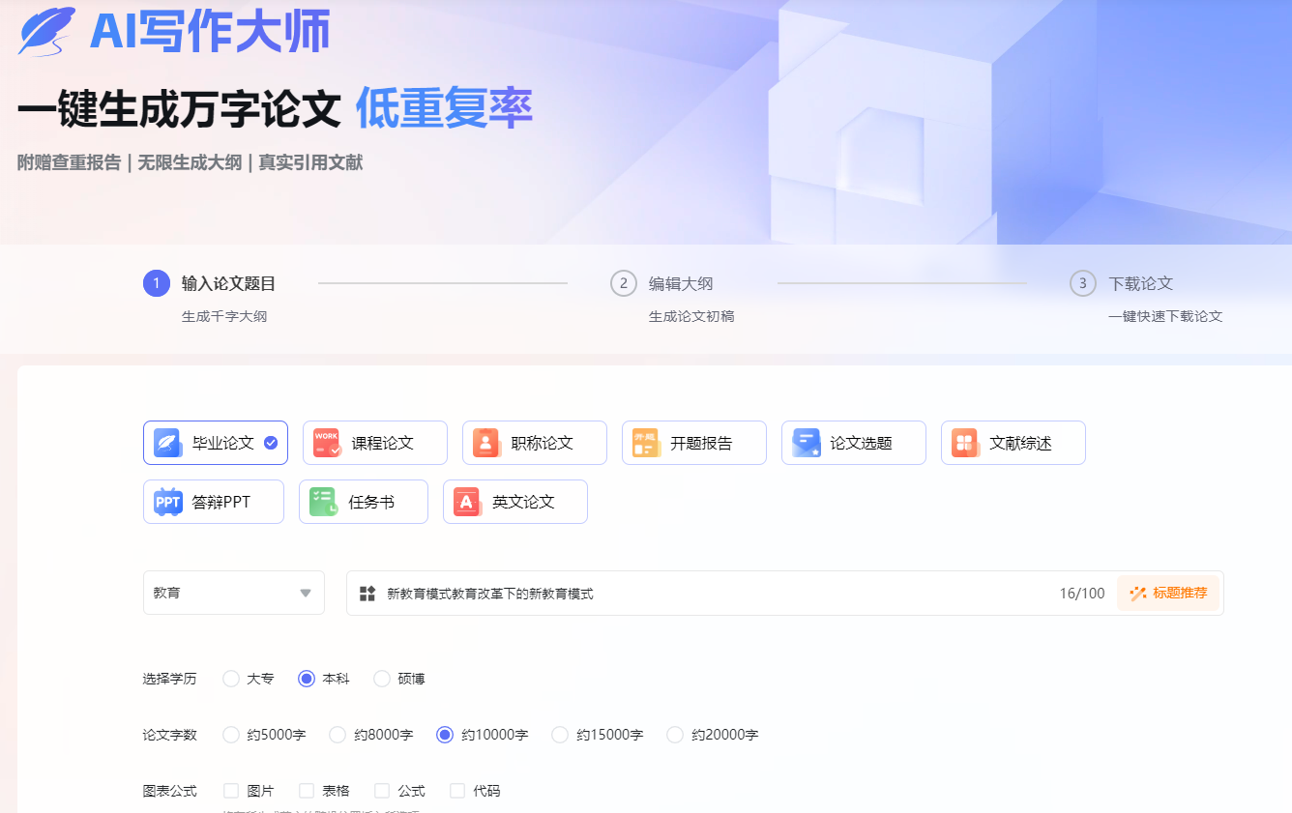The image size is (1292, 813).
Task: Click the 论文字数 label
Action: (x=169, y=735)
